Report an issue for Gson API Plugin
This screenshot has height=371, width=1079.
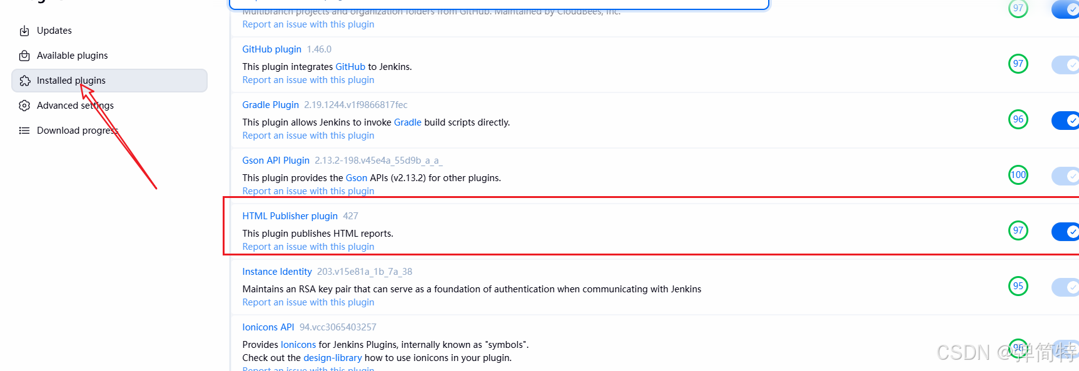(308, 191)
